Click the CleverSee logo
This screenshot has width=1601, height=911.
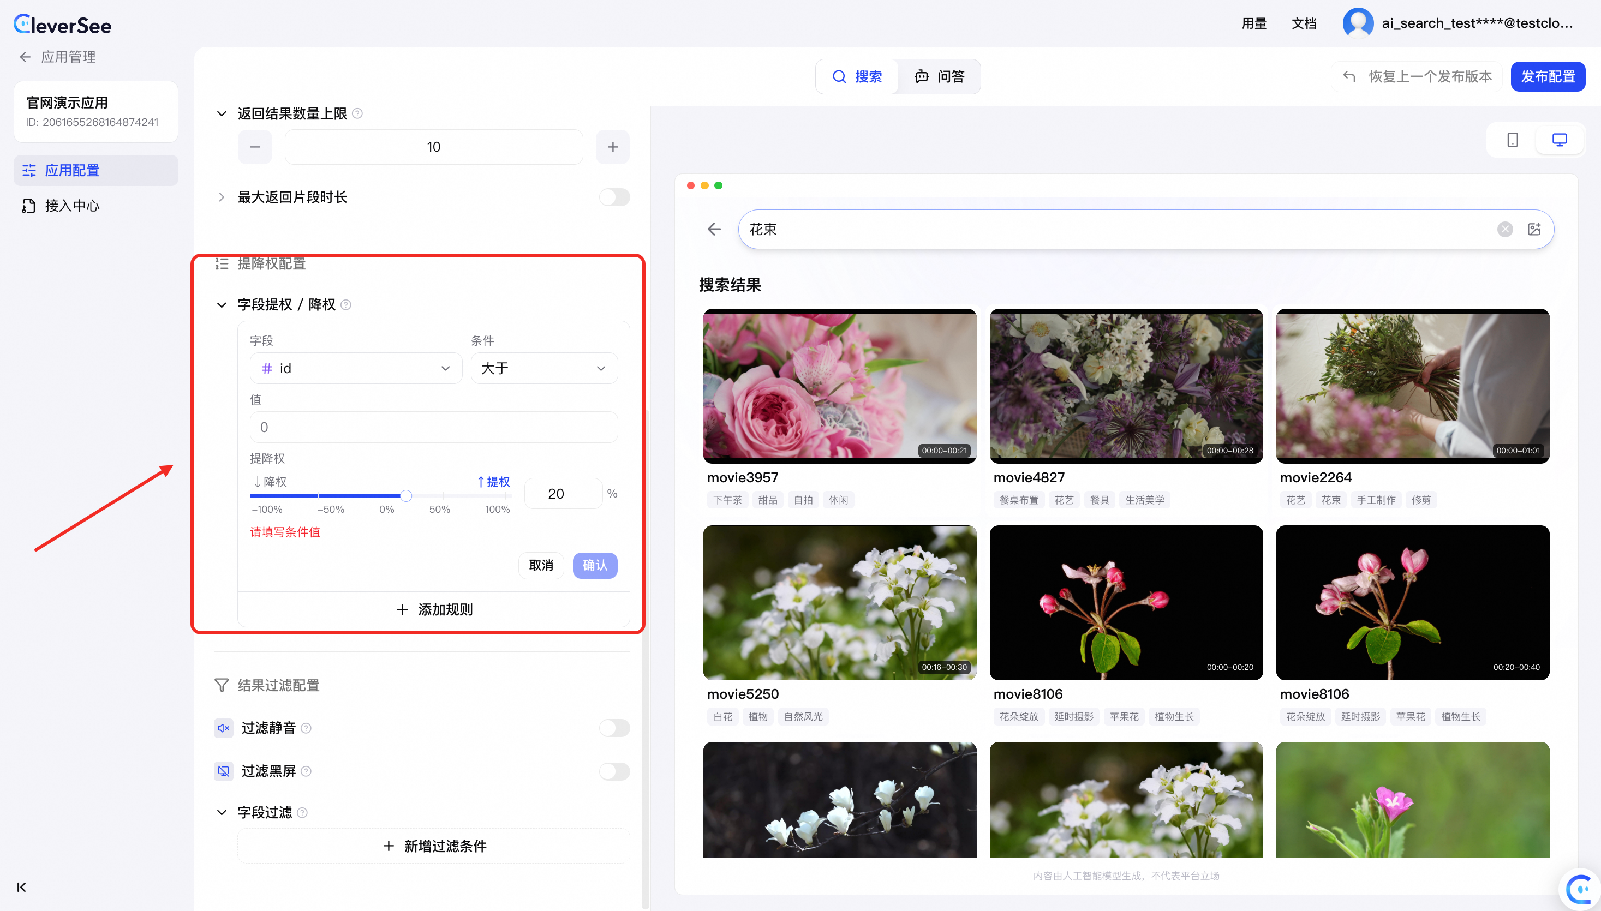pos(63,25)
